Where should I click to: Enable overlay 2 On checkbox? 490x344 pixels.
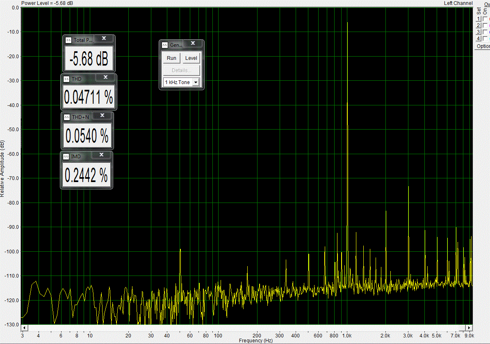(x=485, y=25)
